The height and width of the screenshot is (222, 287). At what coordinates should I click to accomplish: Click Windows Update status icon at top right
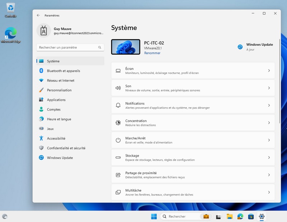point(240,47)
